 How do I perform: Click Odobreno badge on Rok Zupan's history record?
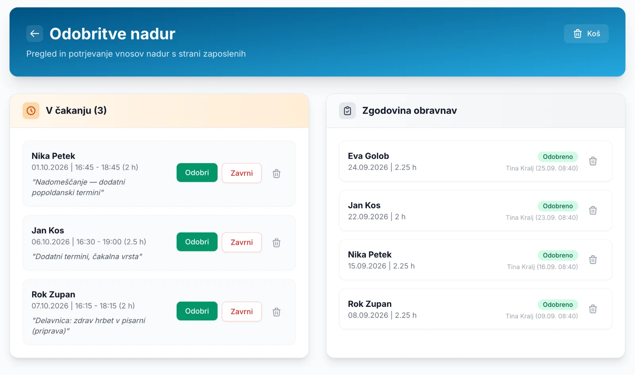(x=558, y=305)
